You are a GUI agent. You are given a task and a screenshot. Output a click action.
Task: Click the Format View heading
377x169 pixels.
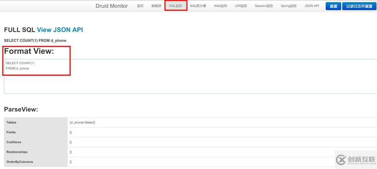pyautogui.click(x=29, y=51)
